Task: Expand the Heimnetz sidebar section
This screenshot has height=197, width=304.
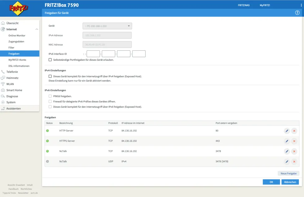Action: coord(12,78)
